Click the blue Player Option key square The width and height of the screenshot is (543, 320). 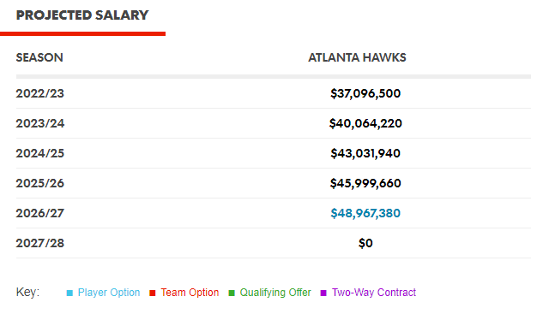tap(69, 293)
